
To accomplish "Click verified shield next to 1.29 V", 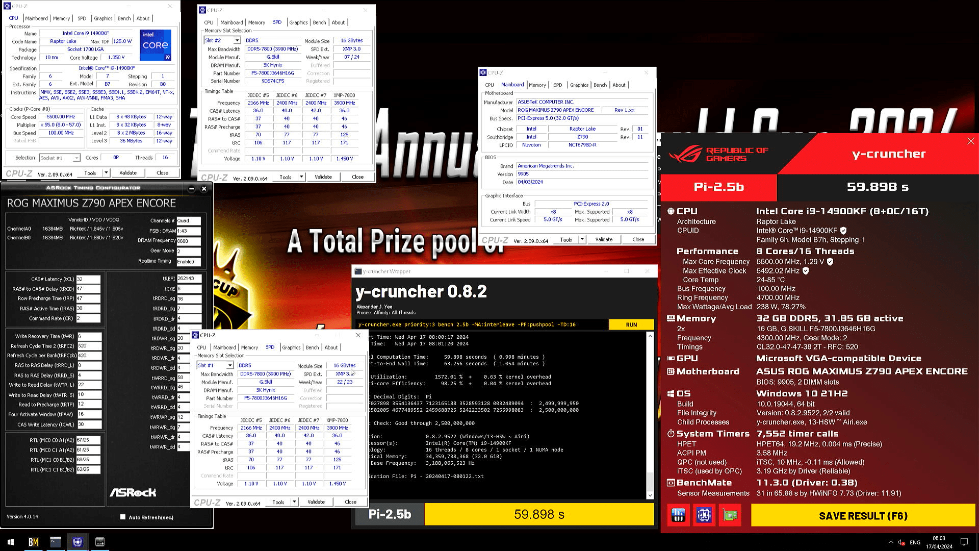I will click(830, 262).
